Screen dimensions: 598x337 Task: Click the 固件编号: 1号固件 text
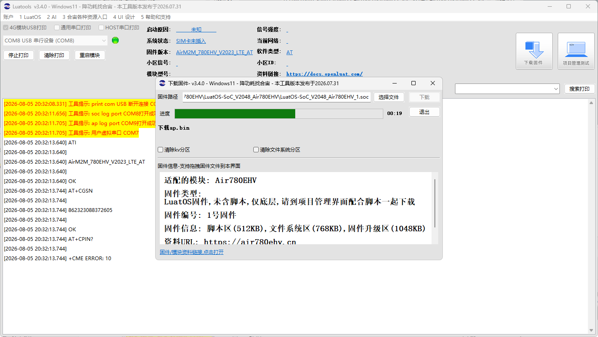[200, 215]
